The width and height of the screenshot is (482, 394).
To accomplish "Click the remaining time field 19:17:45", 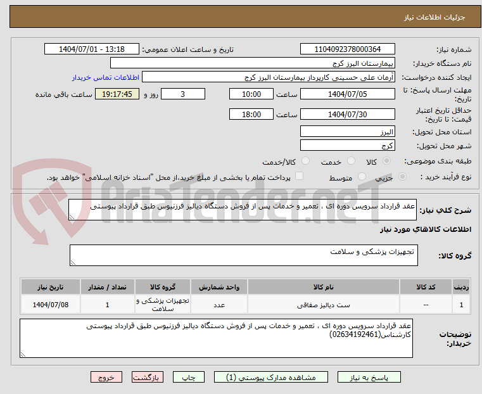I will tap(117, 94).
